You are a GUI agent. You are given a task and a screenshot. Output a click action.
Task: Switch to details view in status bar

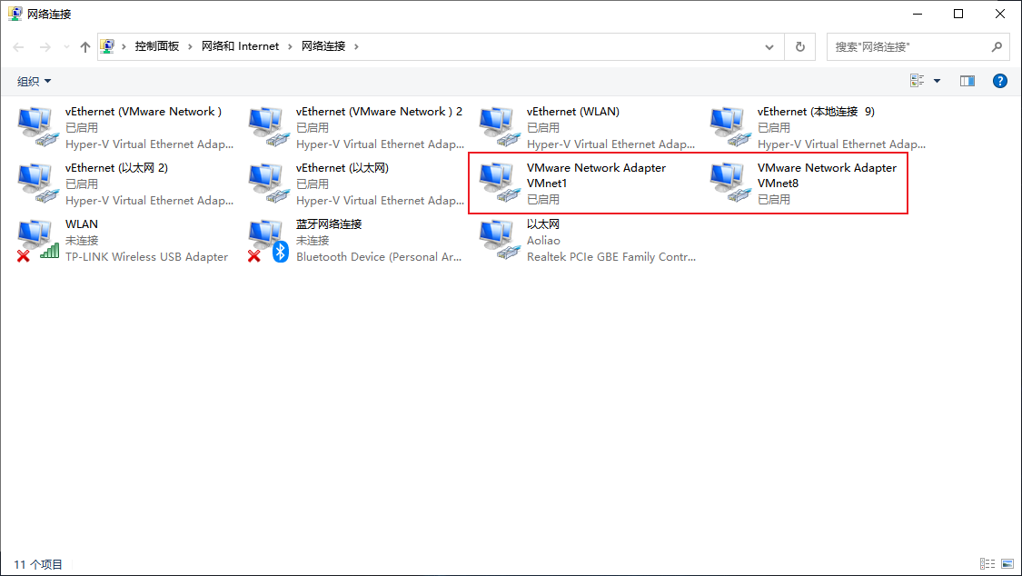click(987, 564)
